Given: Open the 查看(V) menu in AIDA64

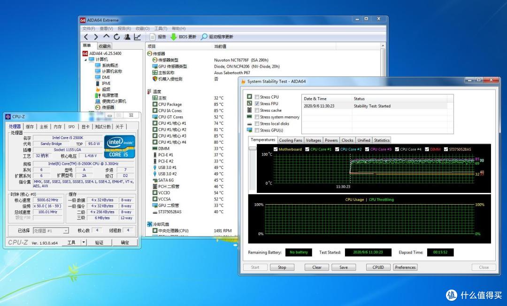Looking at the screenshot, I should pyautogui.click(x=107, y=29).
